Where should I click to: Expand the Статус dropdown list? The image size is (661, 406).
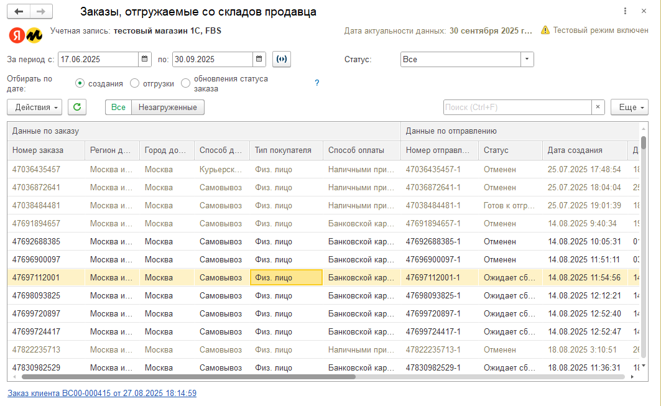click(527, 59)
